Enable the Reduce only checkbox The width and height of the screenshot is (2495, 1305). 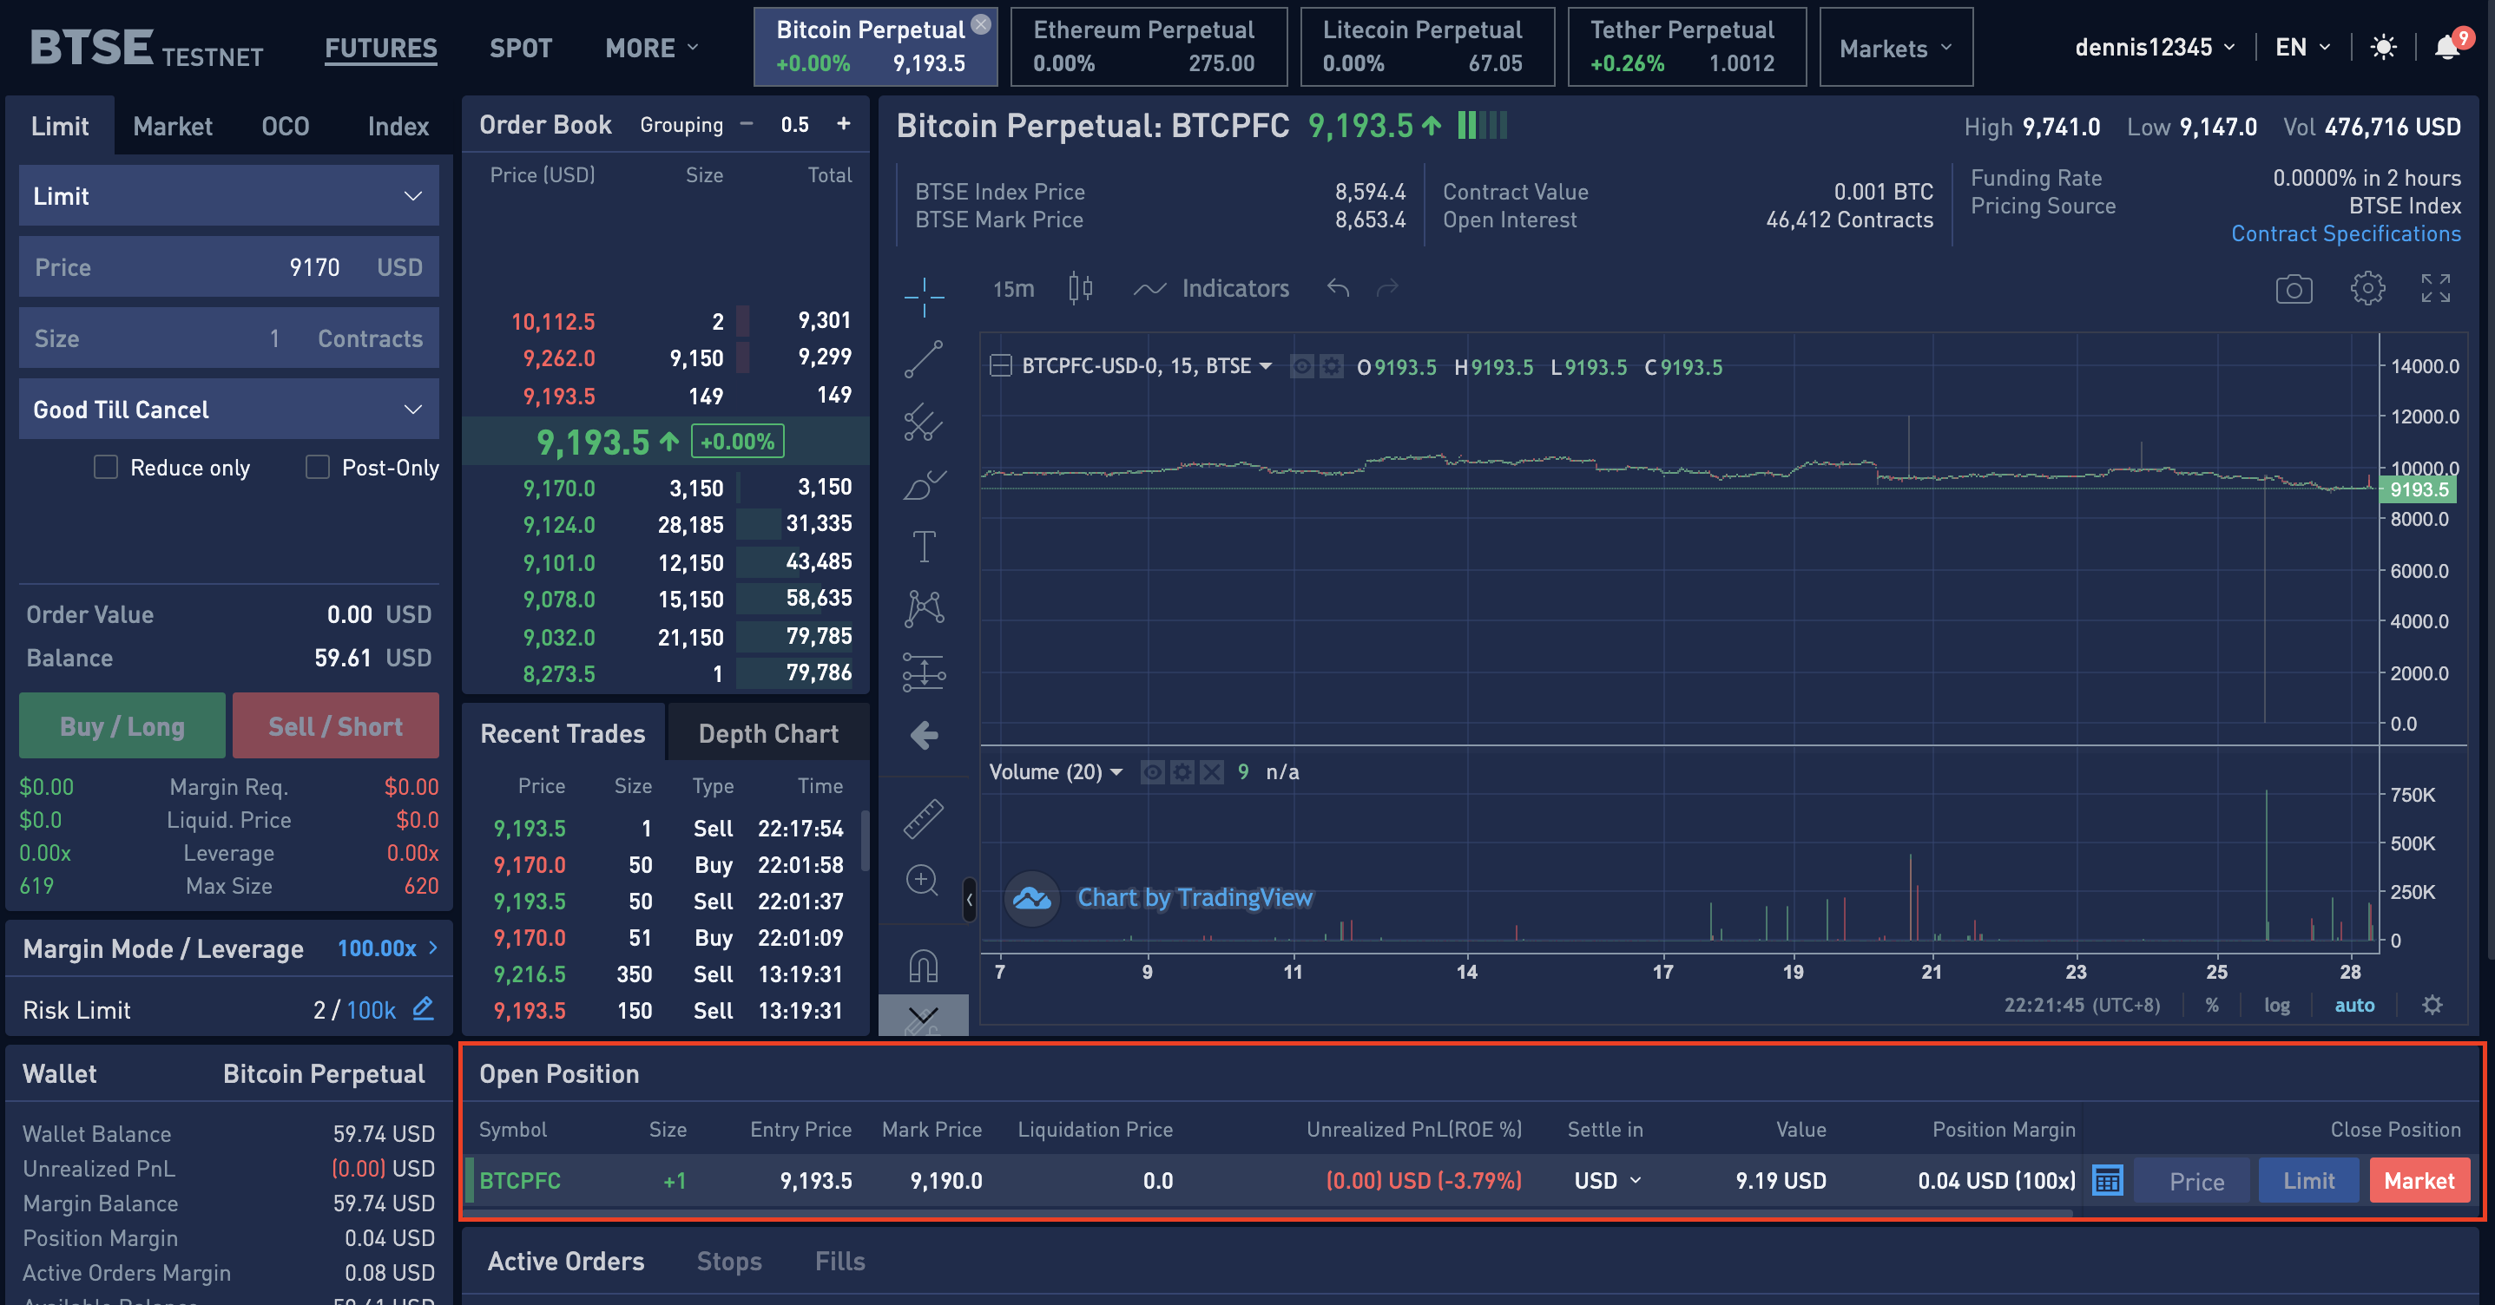click(106, 468)
